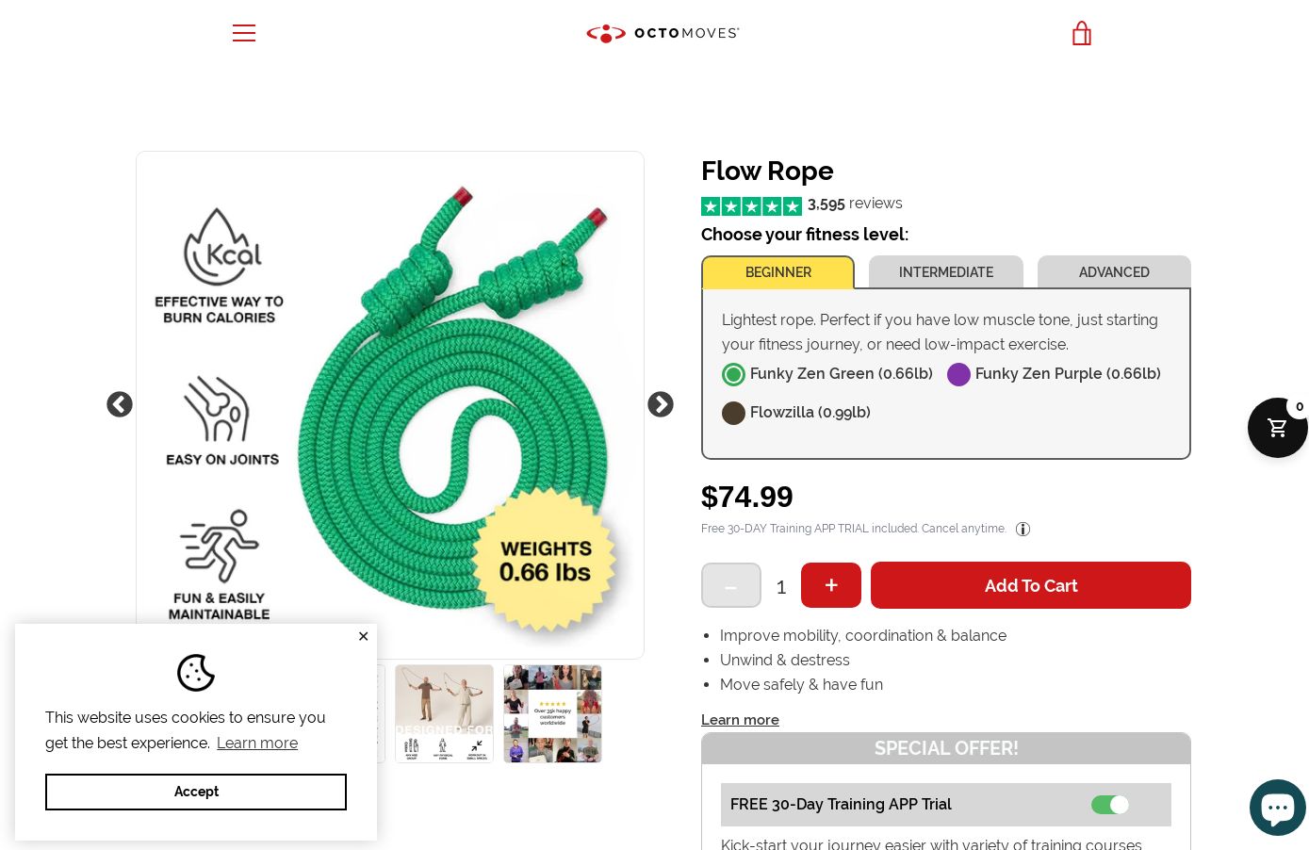Viewport: 1309px width, 850px height.
Task: Switch to the Intermediate fitness tab
Action: pyautogui.click(x=945, y=272)
